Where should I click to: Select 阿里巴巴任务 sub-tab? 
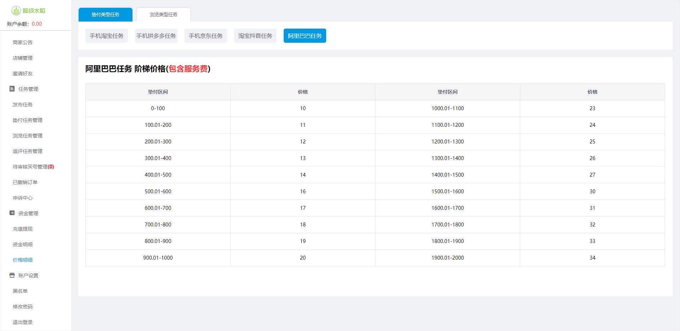[305, 36]
